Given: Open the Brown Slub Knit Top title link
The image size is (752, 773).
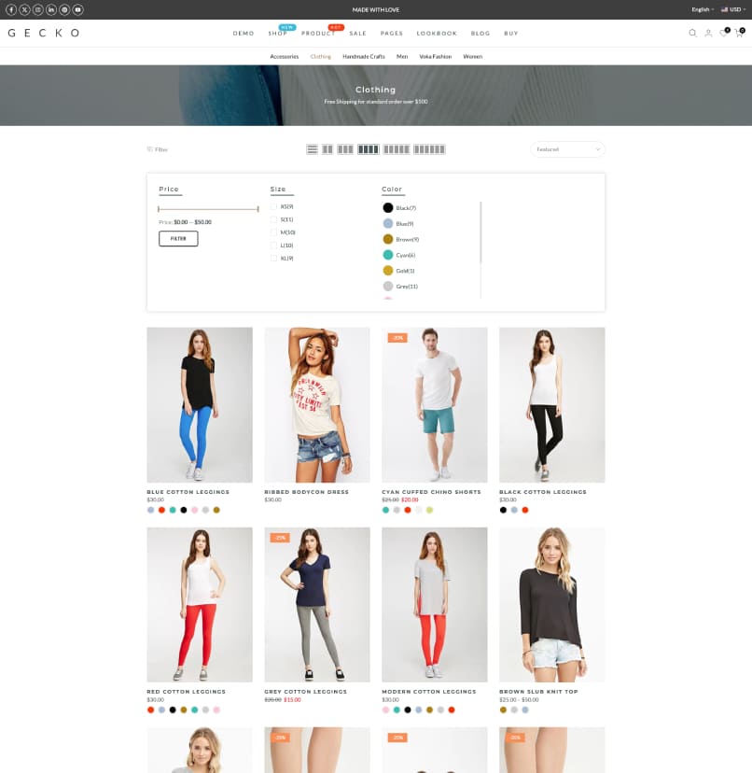Looking at the screenshot, I should [538, 692].
